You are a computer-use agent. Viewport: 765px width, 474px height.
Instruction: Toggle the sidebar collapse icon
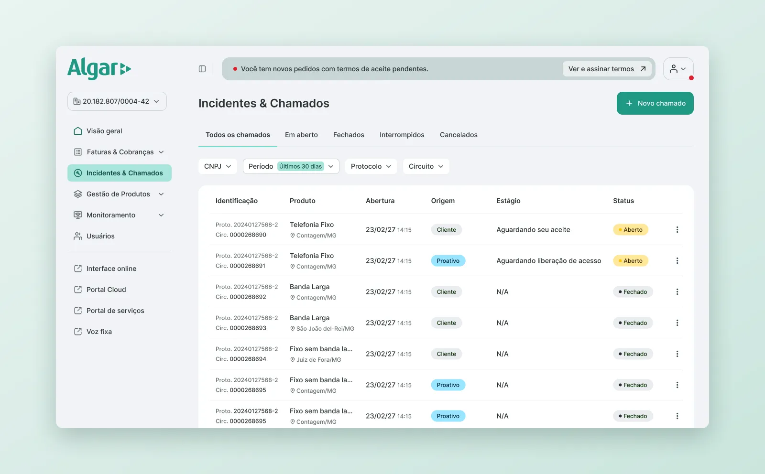(x=202, y=69)
